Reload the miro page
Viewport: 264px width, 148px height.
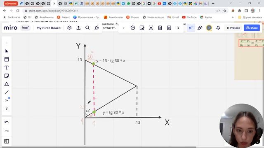point(18,11)
